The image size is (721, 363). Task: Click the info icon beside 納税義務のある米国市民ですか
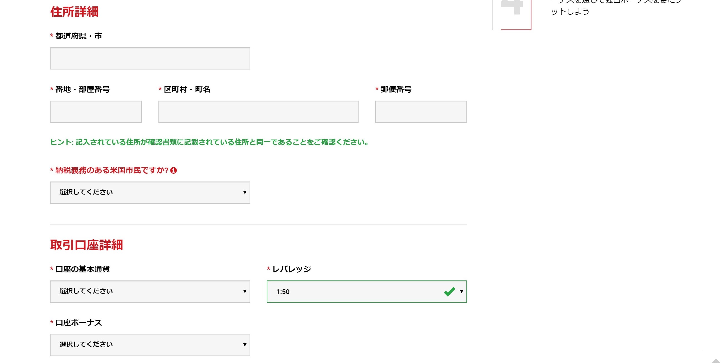173,170
